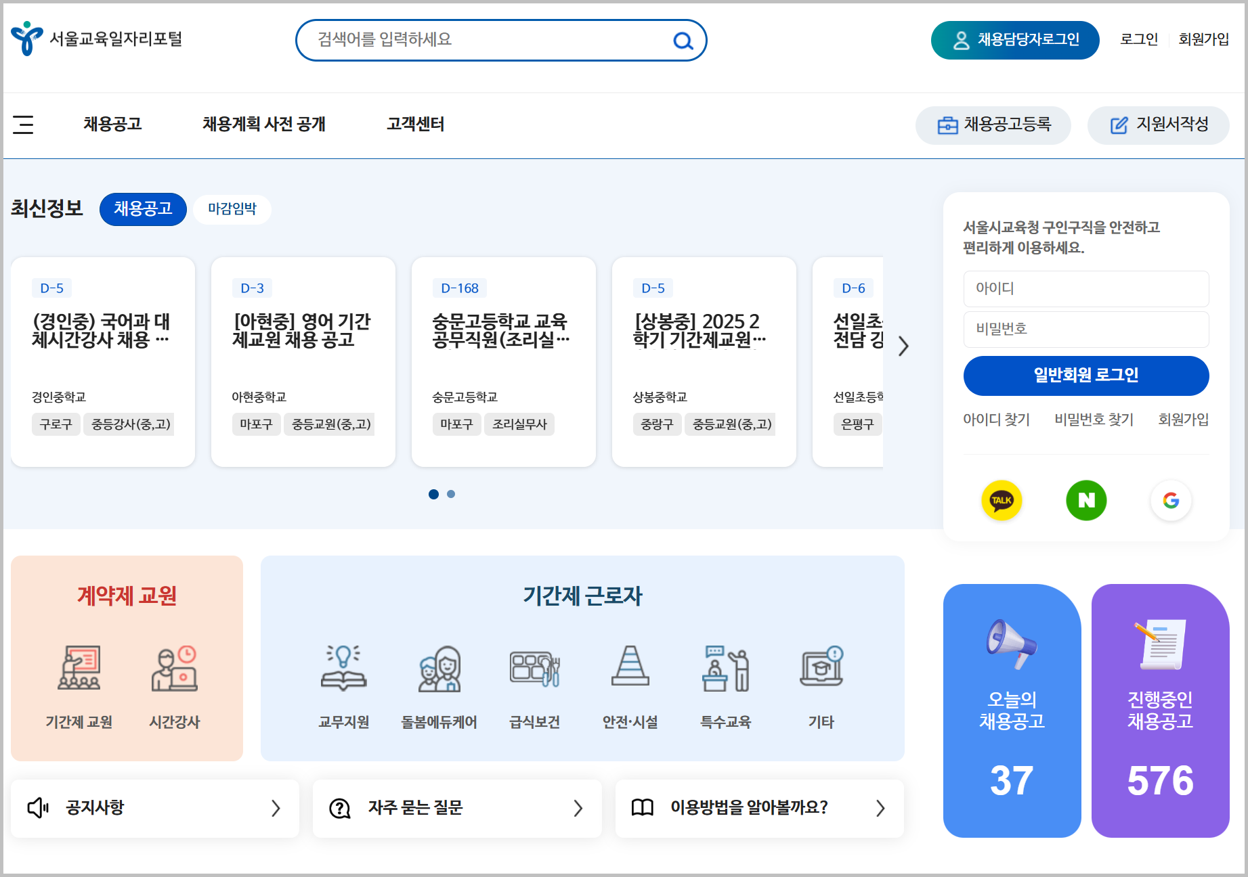This screenshot has height=877, width=1248.
Task: Open 고객센터 menu
Action: click(416, 125)
